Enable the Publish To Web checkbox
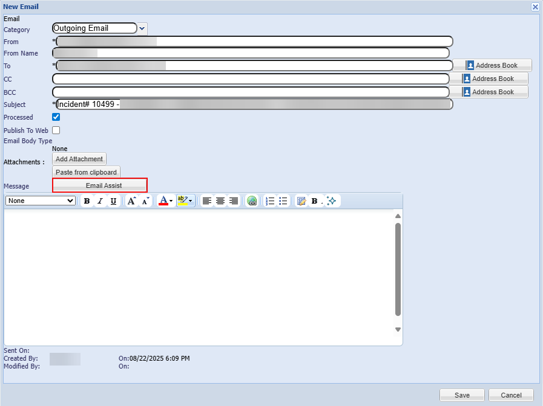 56,130
